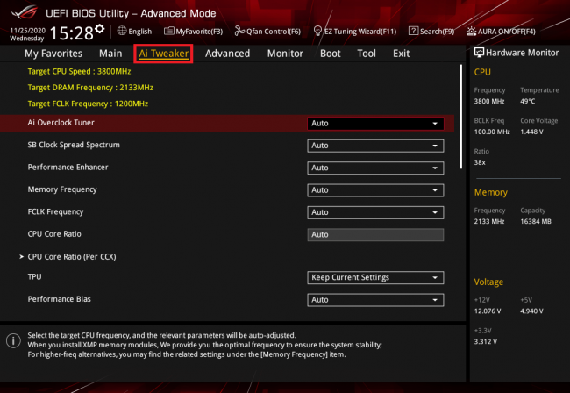Select the FCLK Frequency label
This screenshot has height=393, width=570.
(55, 211)
